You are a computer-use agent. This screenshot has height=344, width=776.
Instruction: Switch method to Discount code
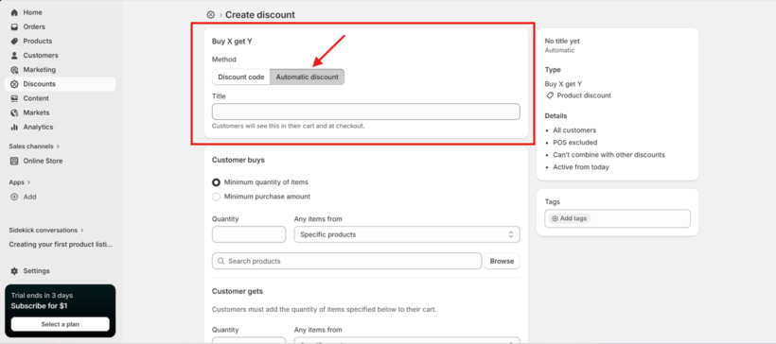click(241, 77)
